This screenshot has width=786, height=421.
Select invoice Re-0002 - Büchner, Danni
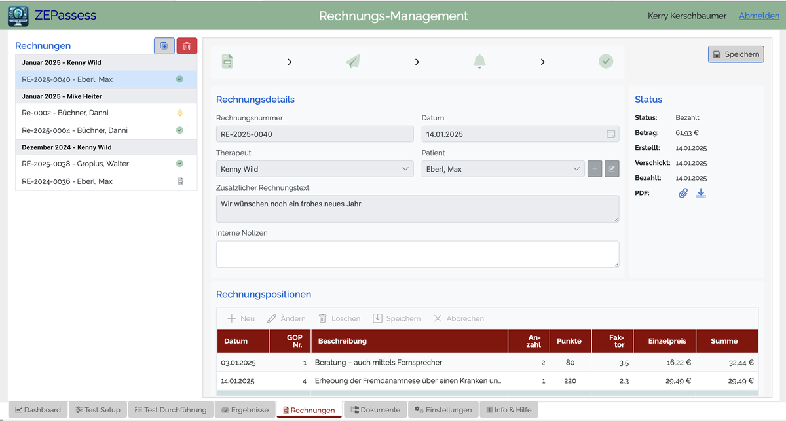tap(106, 113)
